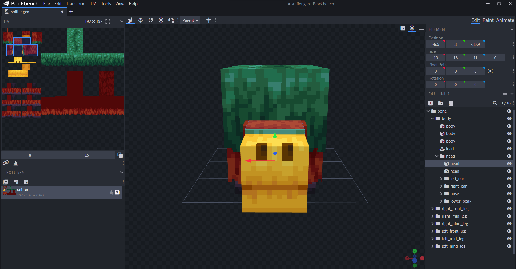Select the Pivot tool in toolbar

pos(161,20)
